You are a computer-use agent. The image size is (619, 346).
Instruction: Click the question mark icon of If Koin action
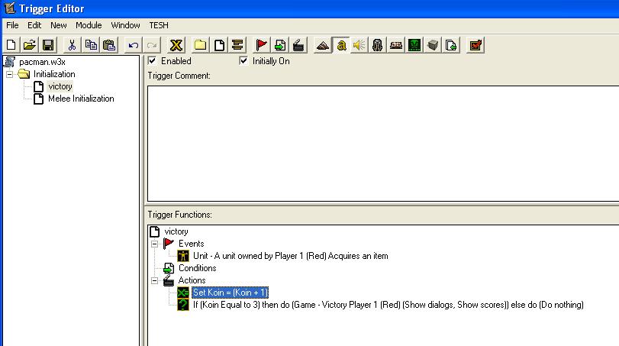[183, 305]
